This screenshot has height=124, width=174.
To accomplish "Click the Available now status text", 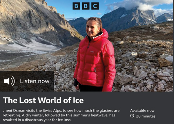I will (142, 111).
